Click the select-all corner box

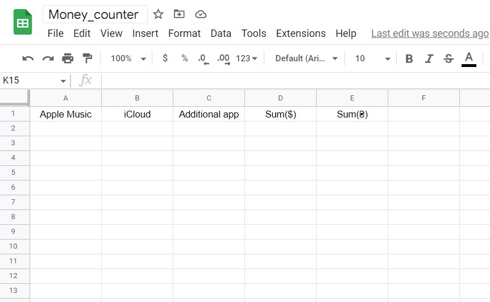click(15, 98)
